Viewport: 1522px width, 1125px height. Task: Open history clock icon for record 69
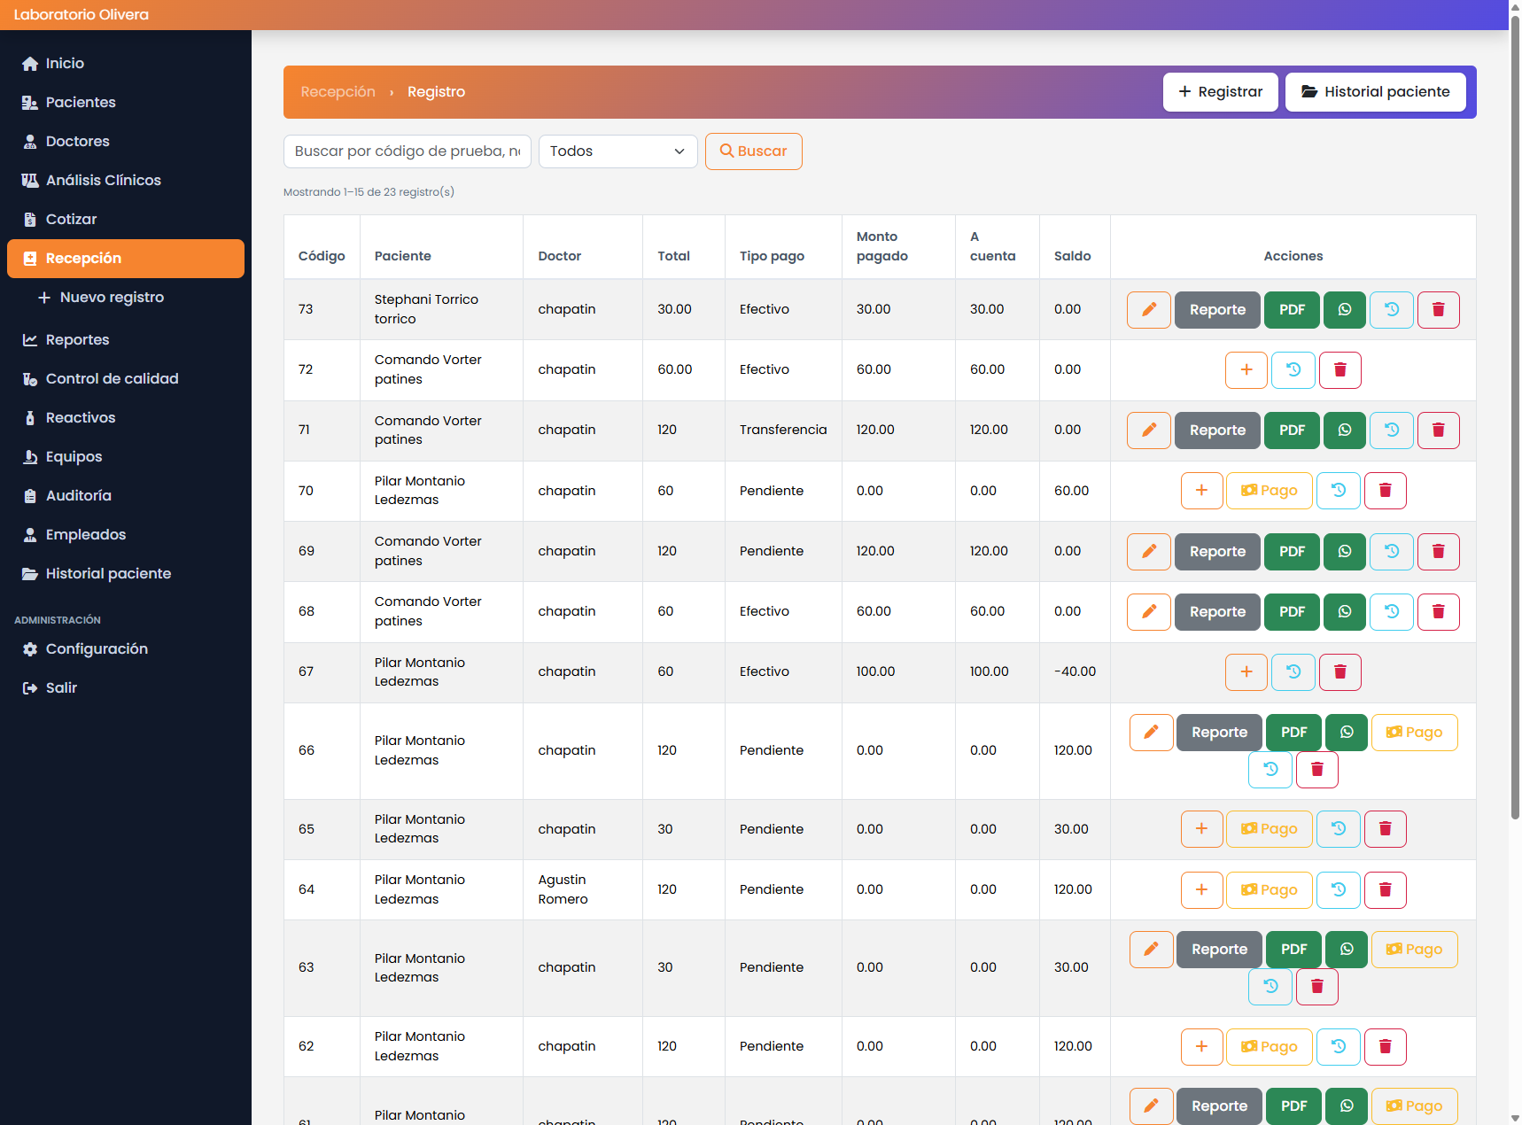pos(1391,552)
